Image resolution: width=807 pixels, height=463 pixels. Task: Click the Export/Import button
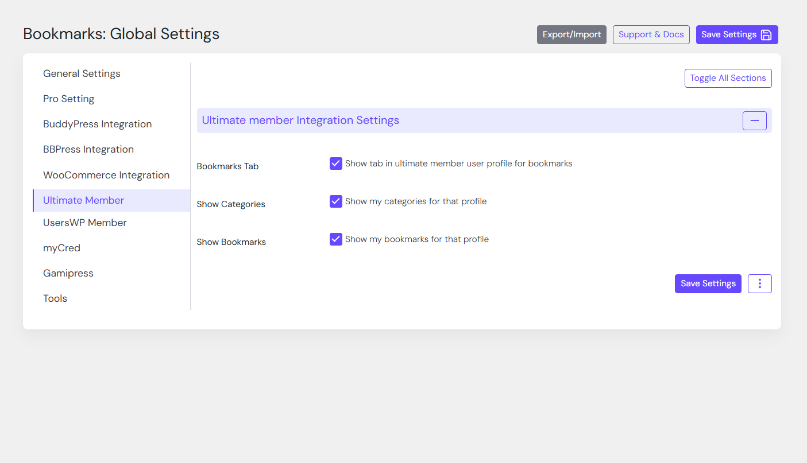click(x=572, y=34)
